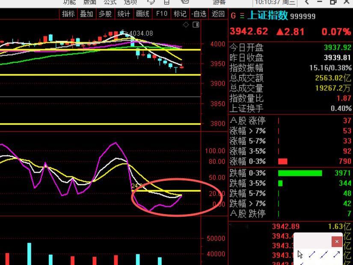This screenshot has height=265, width=353.
Task: Click the 4034.08 high price label
Action: click(141, 33)
